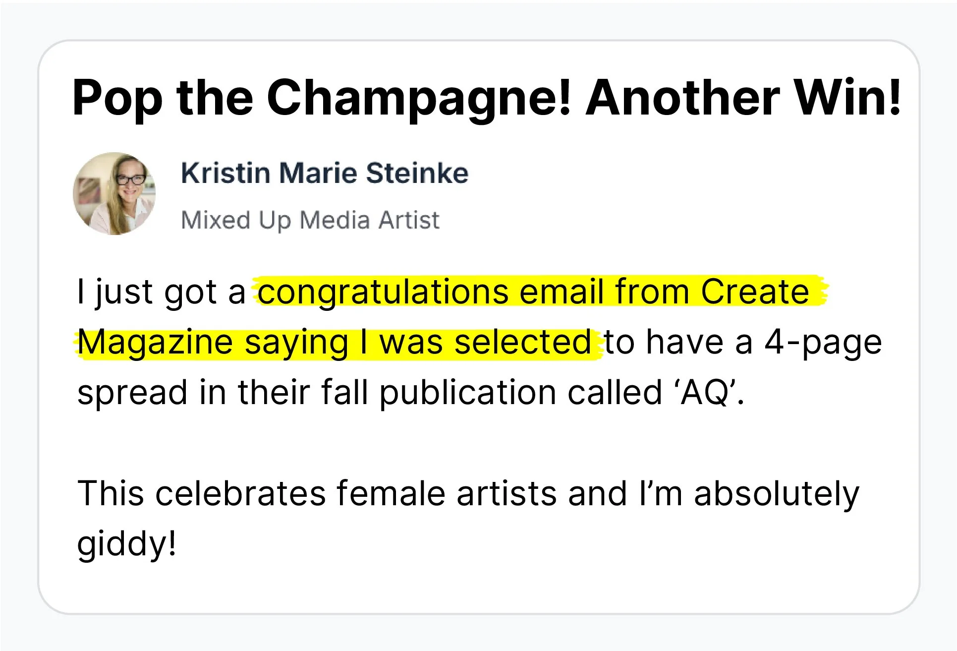Click the words 'Another Win!' in heading
This screenshot has width=957, height=651.
tap(742, 98)
